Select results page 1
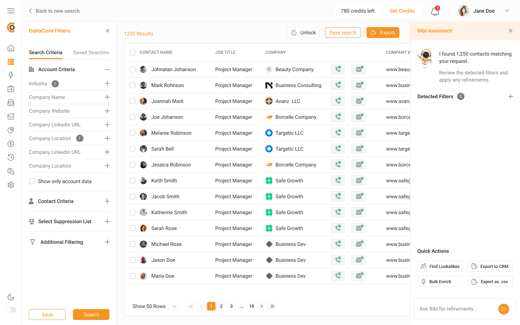The width and height of the screenshot is (520, 325). (211, 306)
